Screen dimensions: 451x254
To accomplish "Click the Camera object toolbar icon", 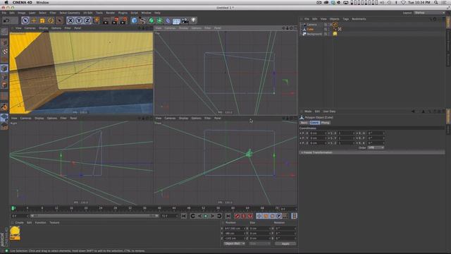I will point(185,20).
